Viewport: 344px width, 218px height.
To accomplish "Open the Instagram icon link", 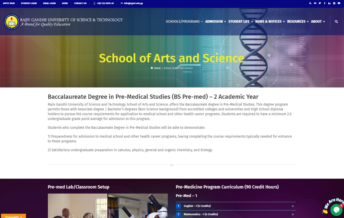I will 334,3.
